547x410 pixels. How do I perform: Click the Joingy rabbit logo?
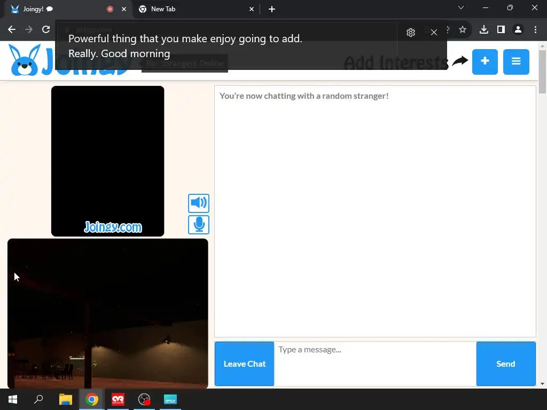pos(25,60)
